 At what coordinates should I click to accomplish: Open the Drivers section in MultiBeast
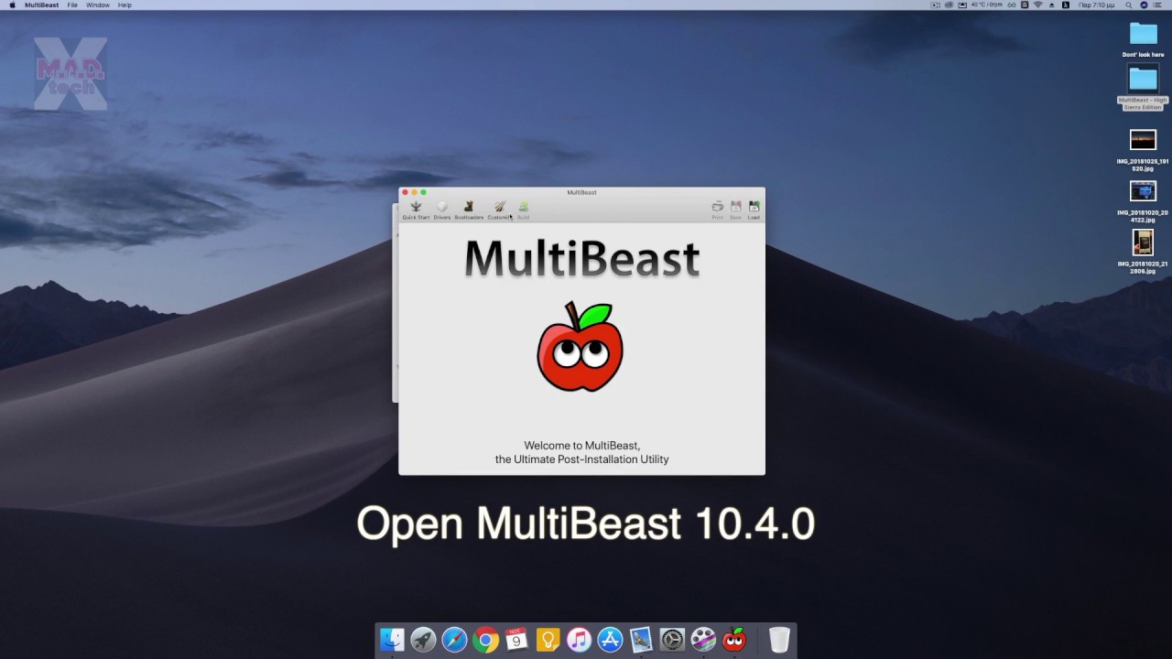click(442, 211)
